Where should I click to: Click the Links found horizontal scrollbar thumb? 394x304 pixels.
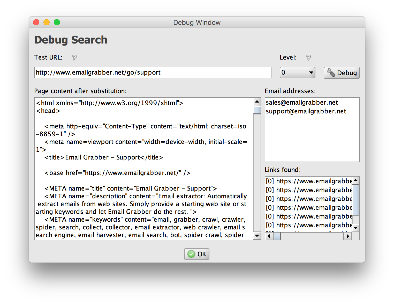[277, 236]
